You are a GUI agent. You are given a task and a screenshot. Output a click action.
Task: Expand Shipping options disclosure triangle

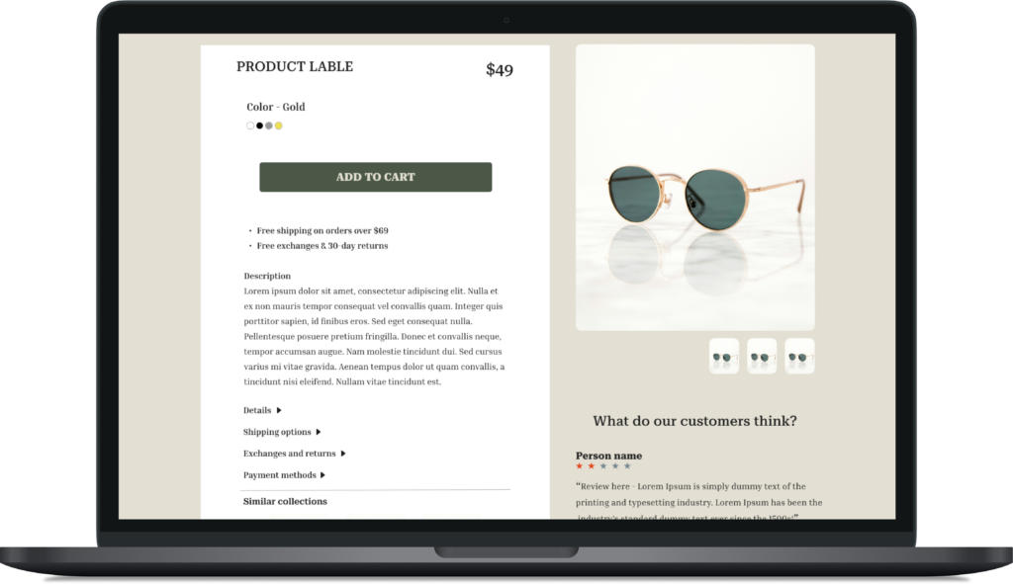pos(319,432)
